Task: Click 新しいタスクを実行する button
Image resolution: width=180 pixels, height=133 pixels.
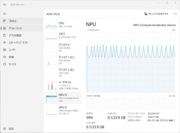Action: pyautogui.click(x=156, y=14)
